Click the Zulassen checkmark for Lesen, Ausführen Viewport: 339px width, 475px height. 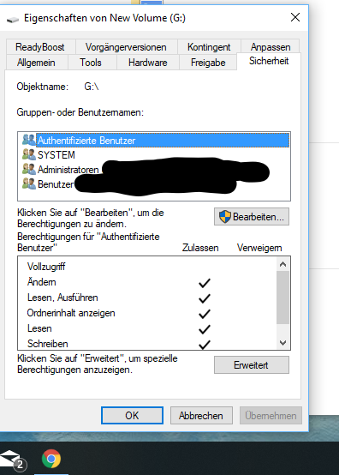(205, 298)
